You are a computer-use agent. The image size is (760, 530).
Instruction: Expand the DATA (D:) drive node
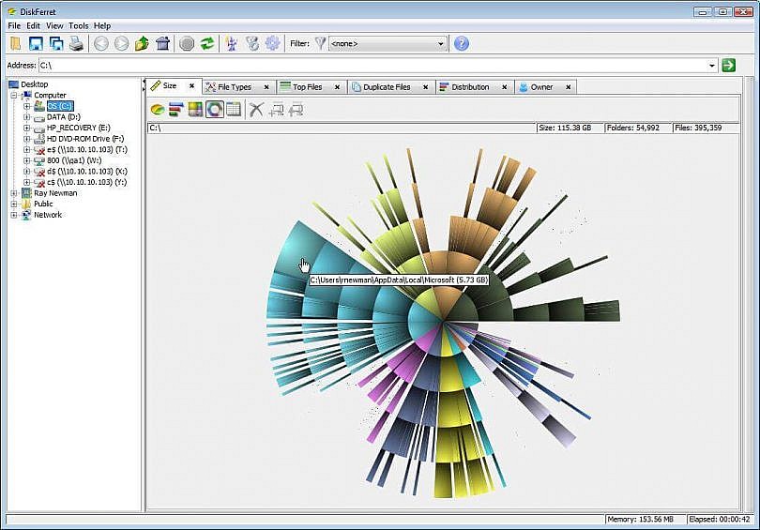coord(27,116)
